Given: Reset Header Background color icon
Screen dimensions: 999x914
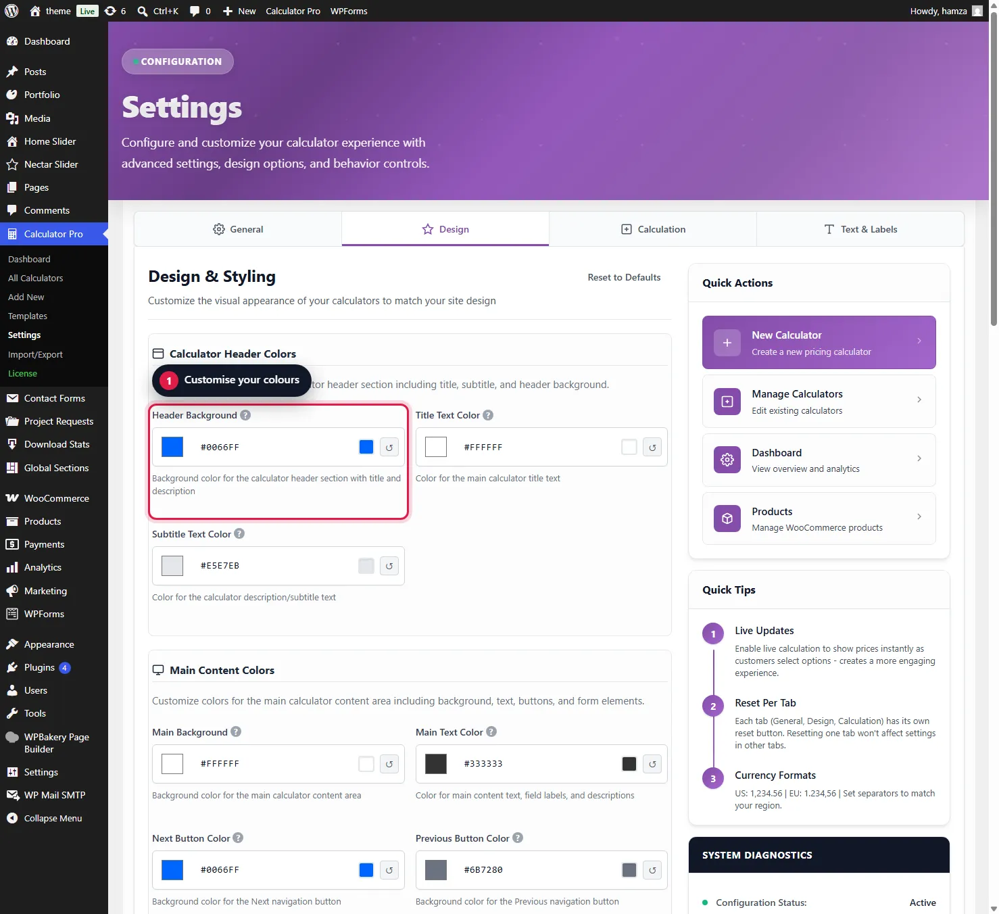Looking at the screenshot, I should pos(389,448).
